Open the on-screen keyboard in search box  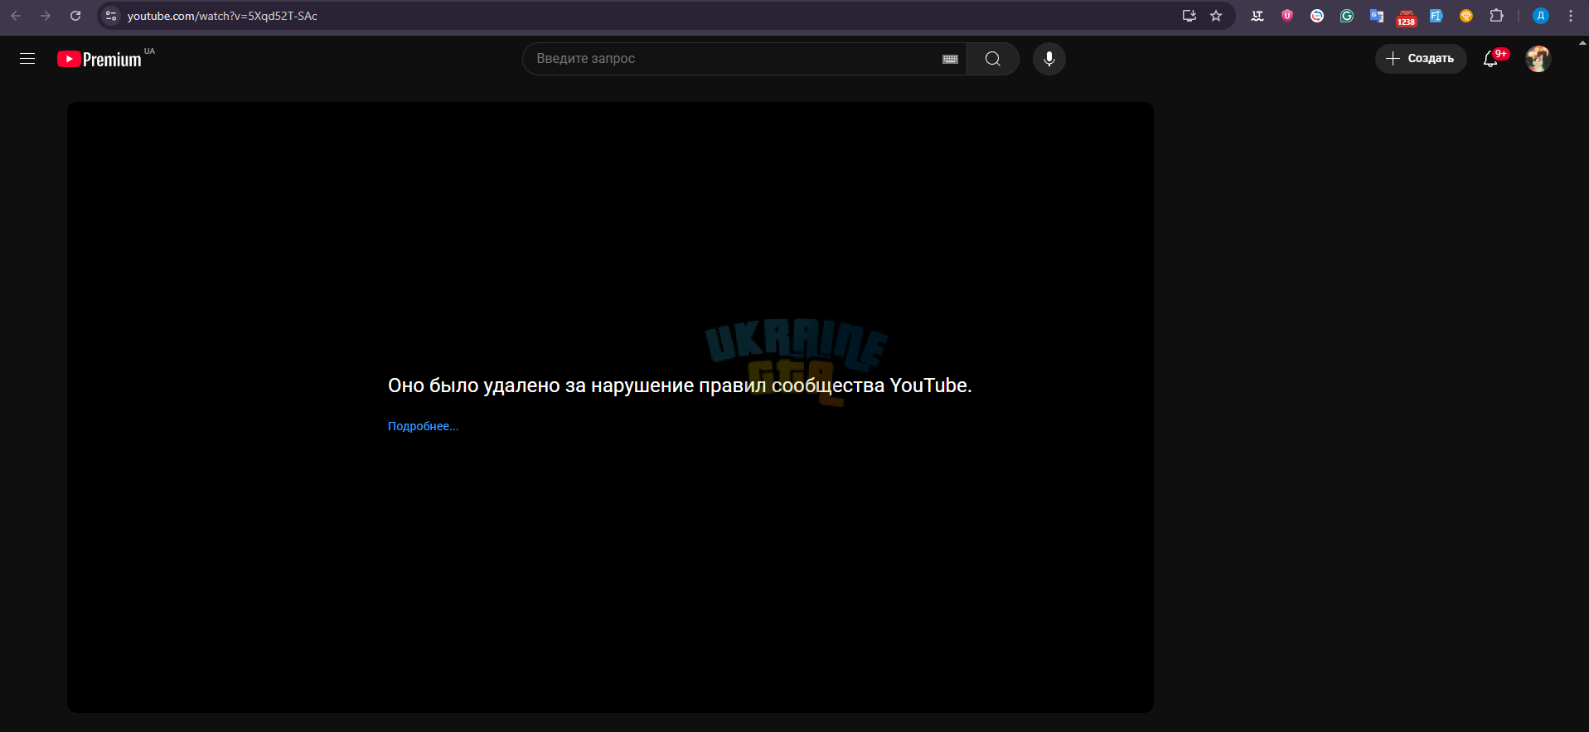tap(950, 59)
